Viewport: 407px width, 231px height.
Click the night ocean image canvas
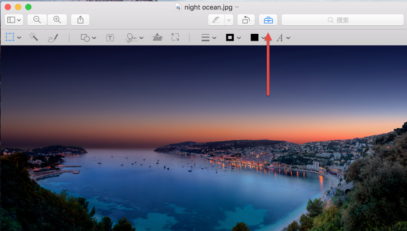tap(203, 139)
